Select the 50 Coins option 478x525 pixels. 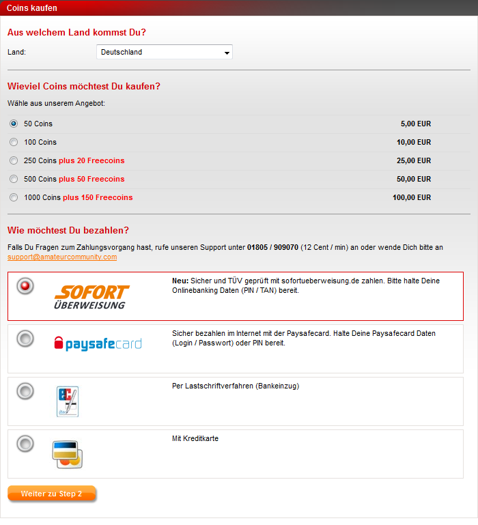coord(14,124)
